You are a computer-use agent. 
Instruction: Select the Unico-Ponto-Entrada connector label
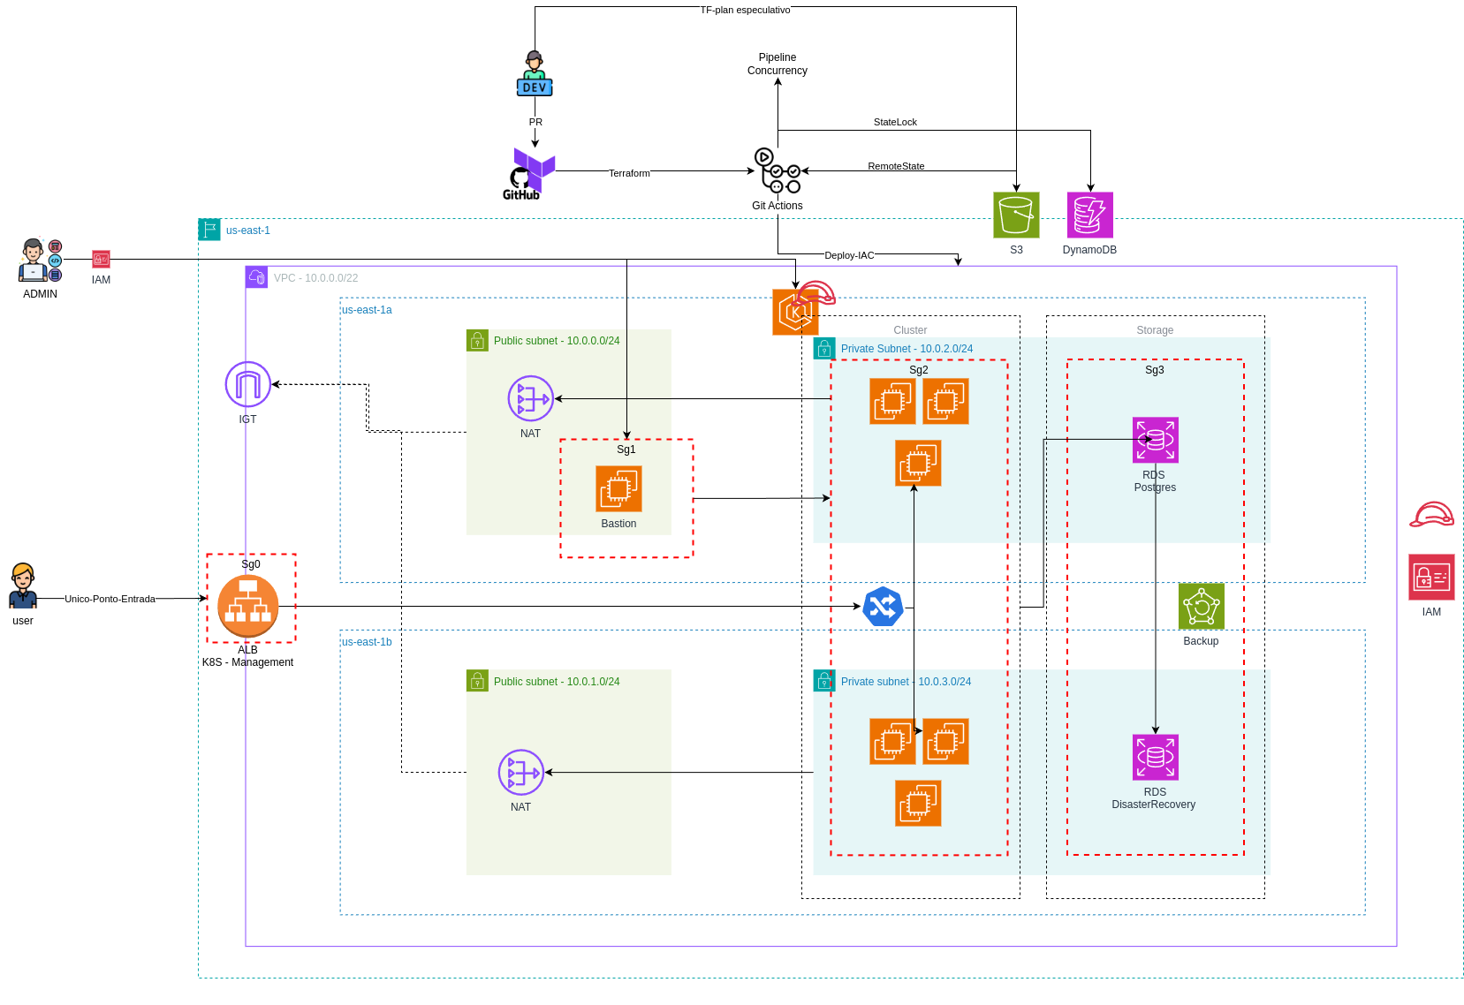pyautogui.click(x=110, y=599)
